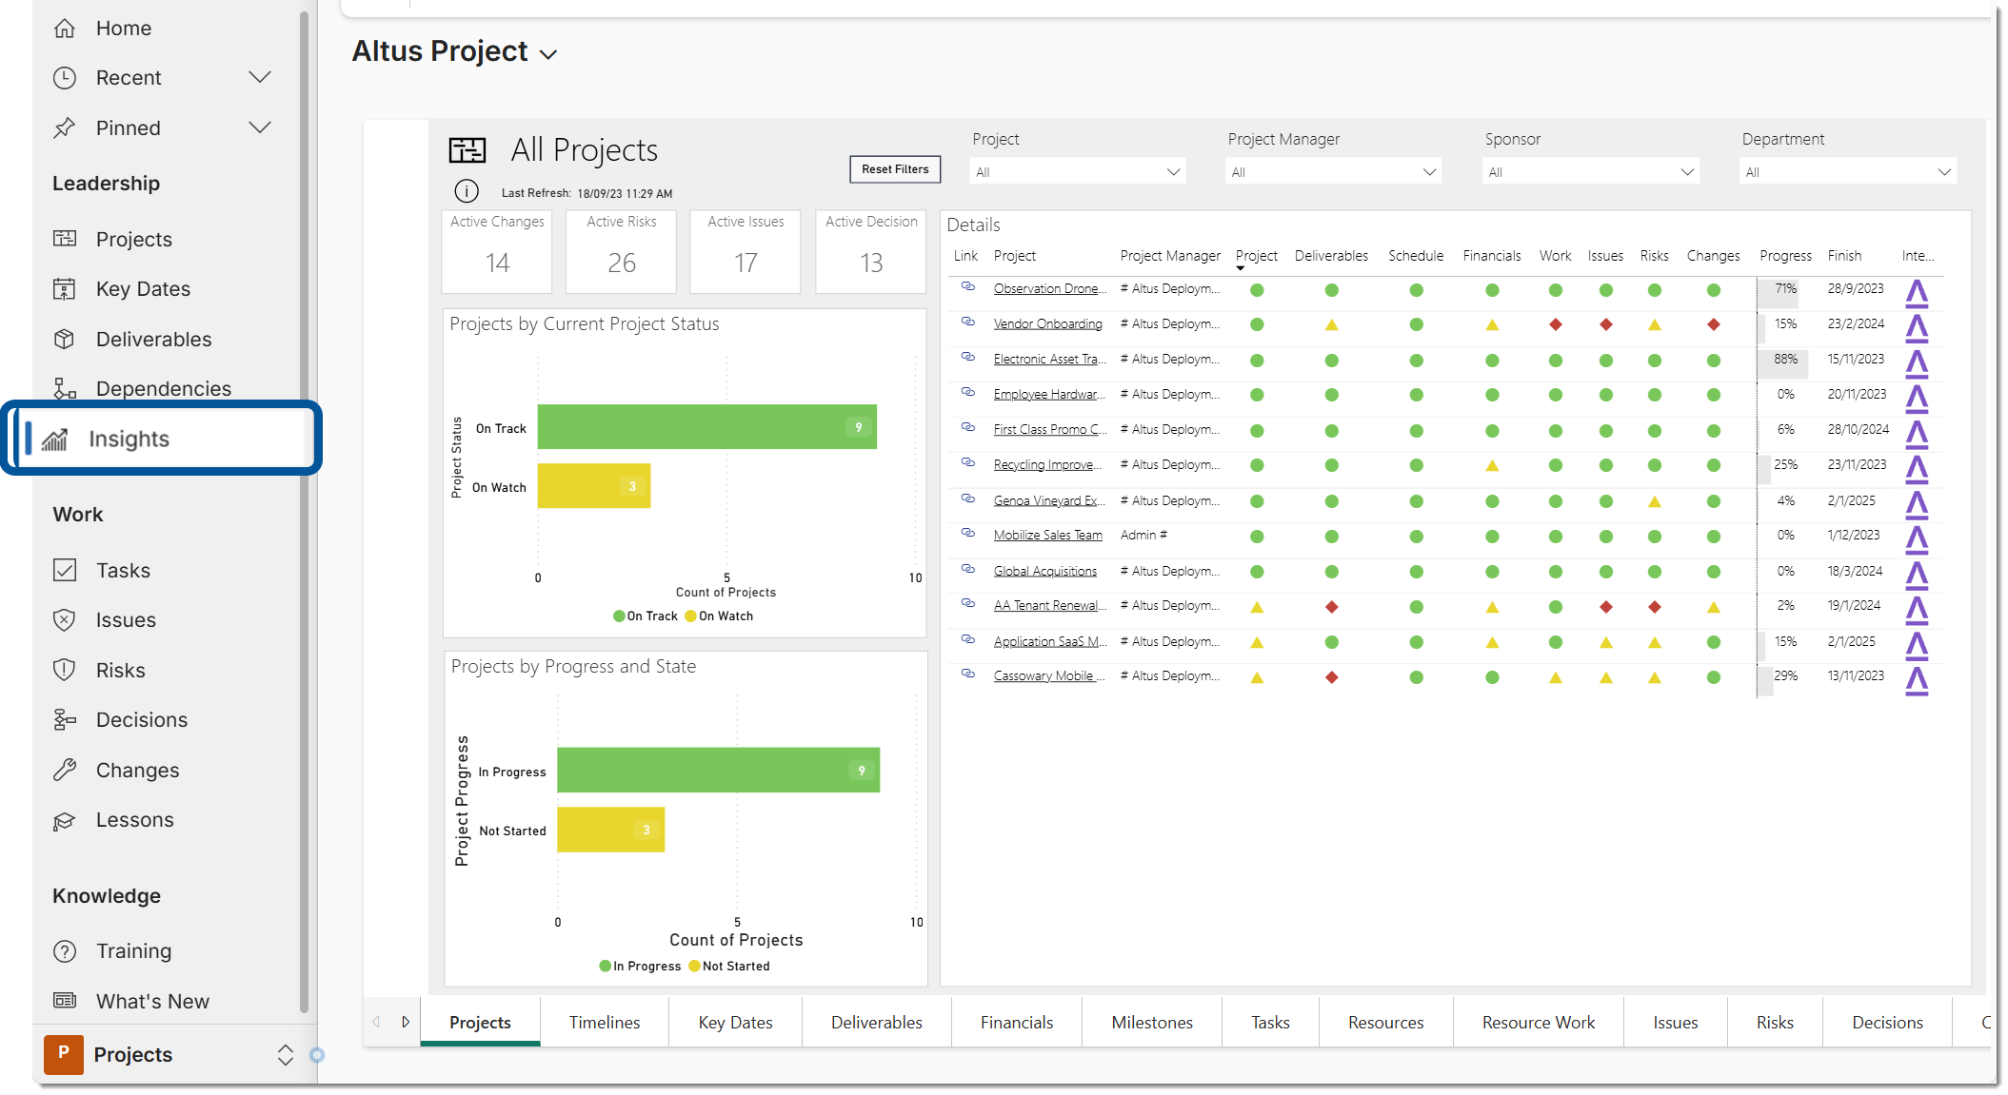This screenshot has width=2008, height=1095.
Task: Open the Department filter dropdown
Action: [1847, 171]
